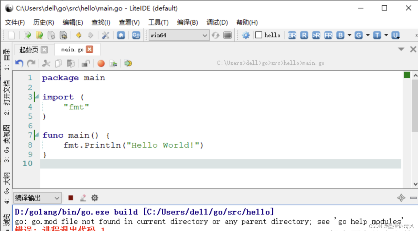Open the 查看(V) menu
418x231 pixels.
pos(129,22)
